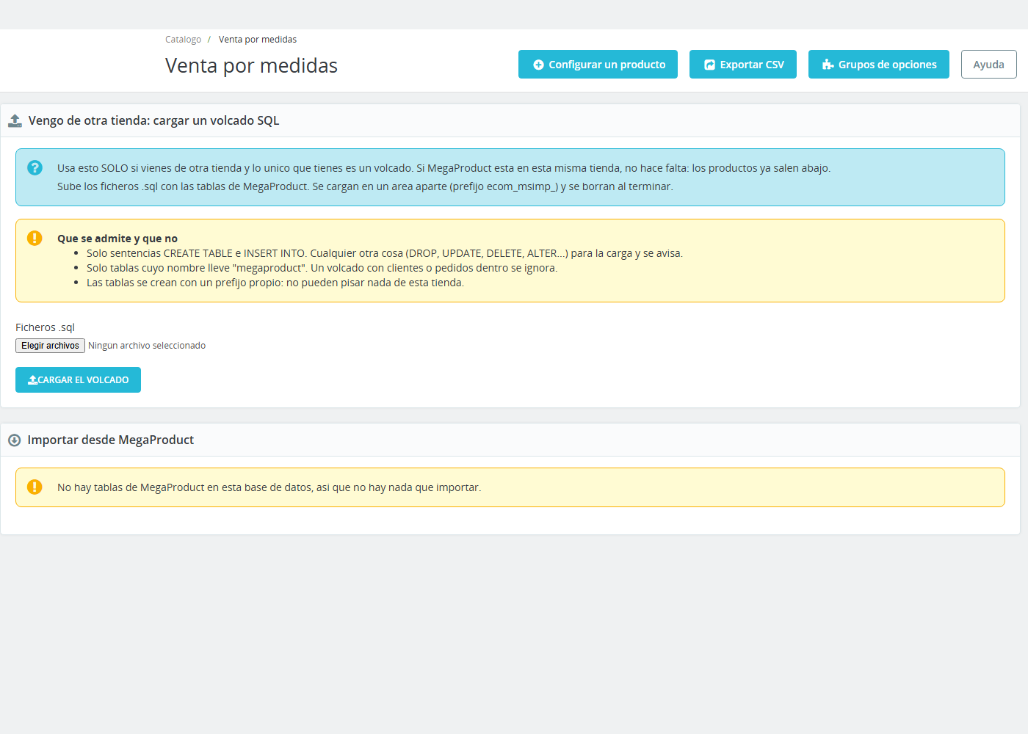Click the warning icon beside Que se admite y que no
The height and width of the screenshot is (734, 1028).
[x=35, y=238]
